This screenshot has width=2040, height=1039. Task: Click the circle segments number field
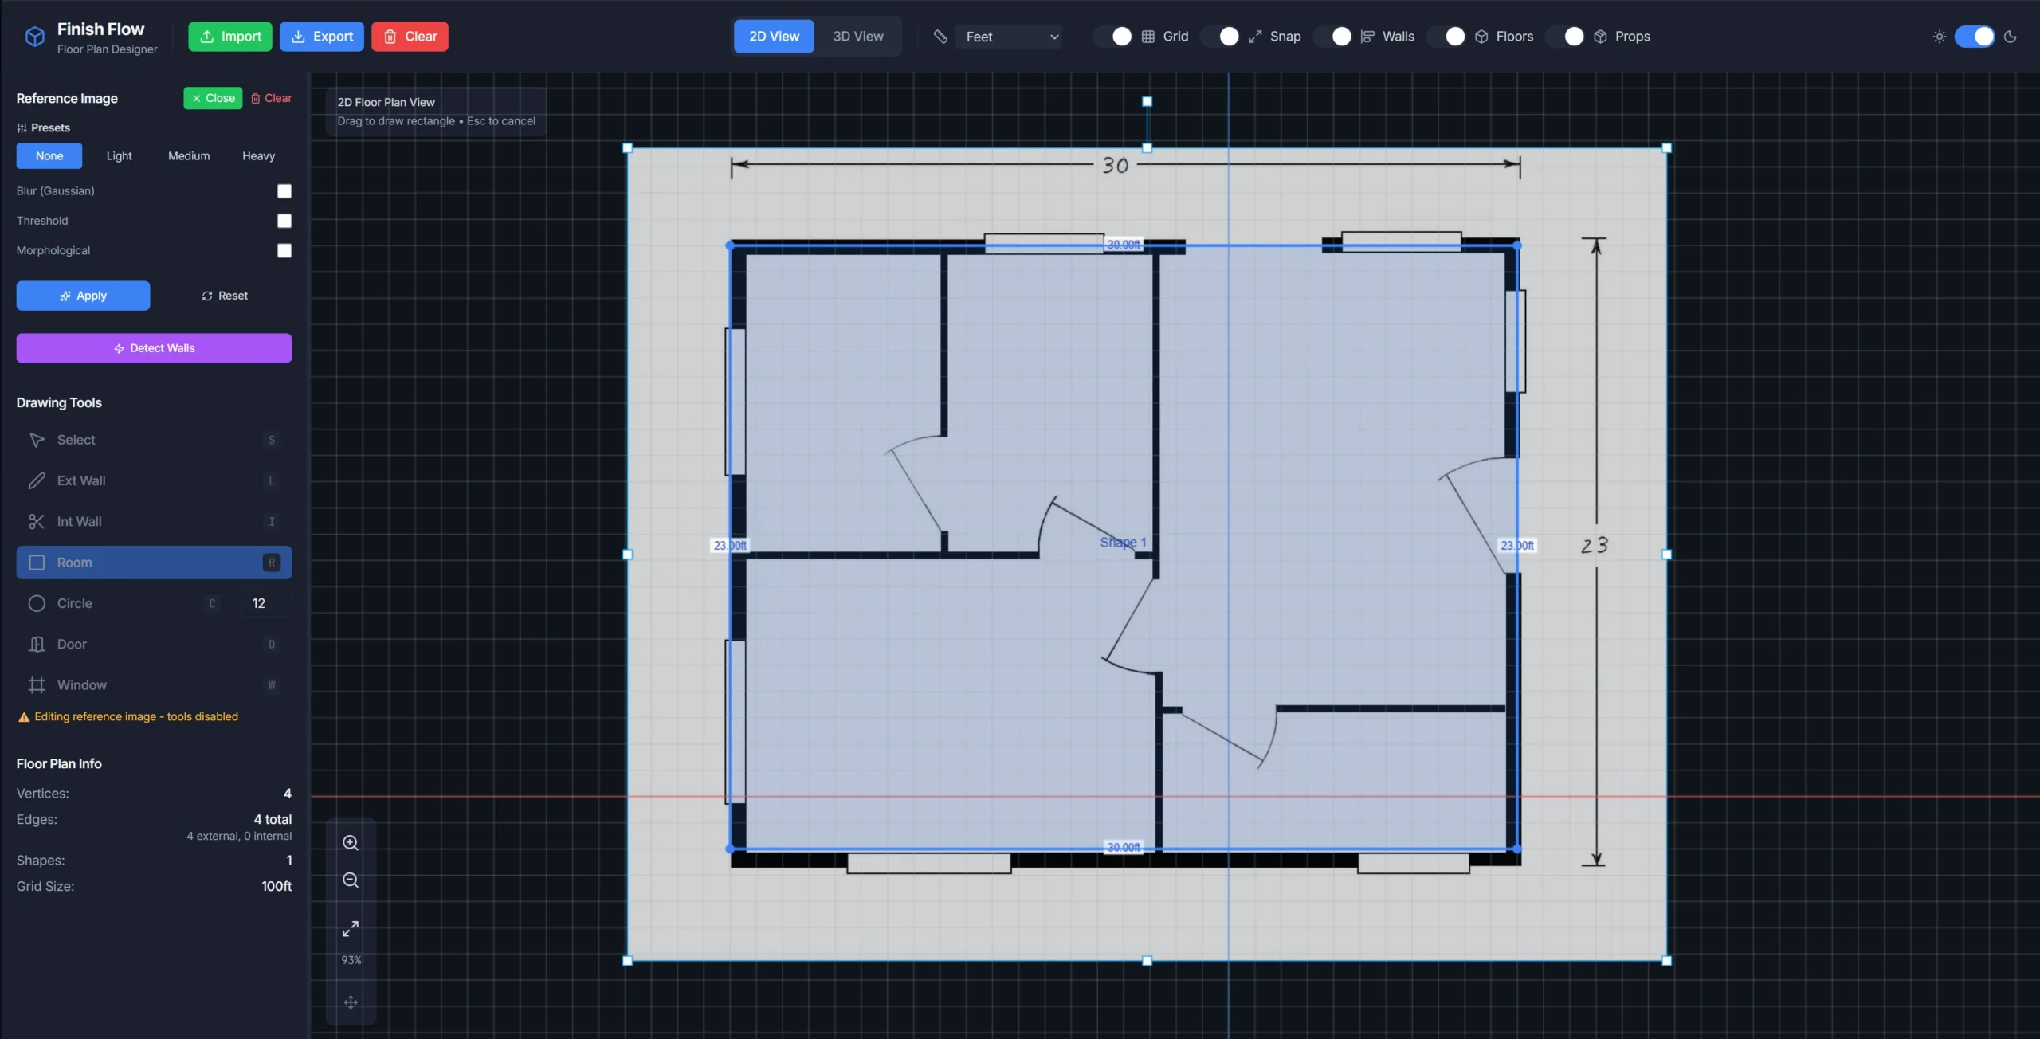point(265,603)
